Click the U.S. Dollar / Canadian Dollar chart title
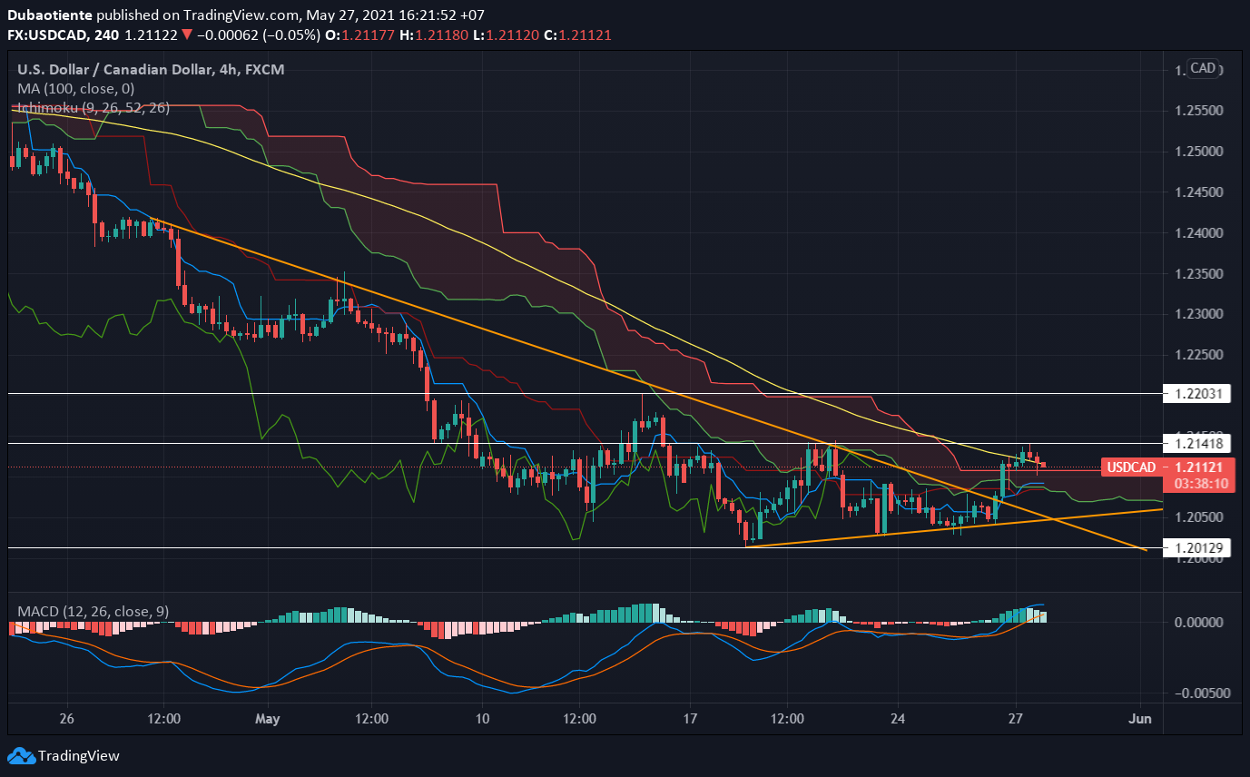This screenshot has height=777, width=1250. (151, 69)
